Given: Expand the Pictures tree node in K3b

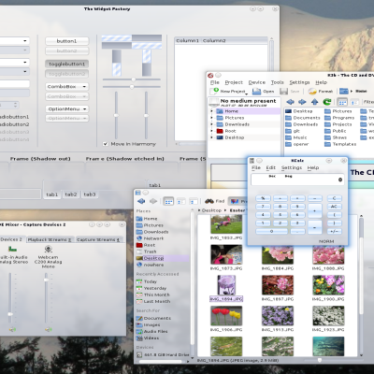Looking at the screenshot, I should click(x=212, y=118).
